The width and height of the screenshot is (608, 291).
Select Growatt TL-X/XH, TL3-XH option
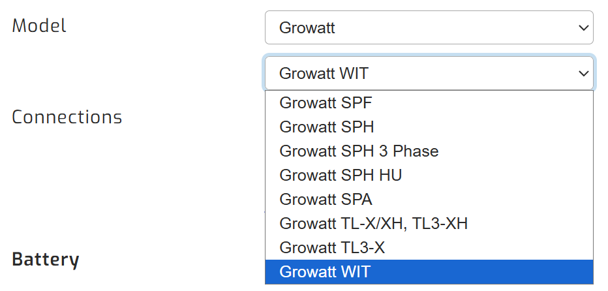(373, 224)
